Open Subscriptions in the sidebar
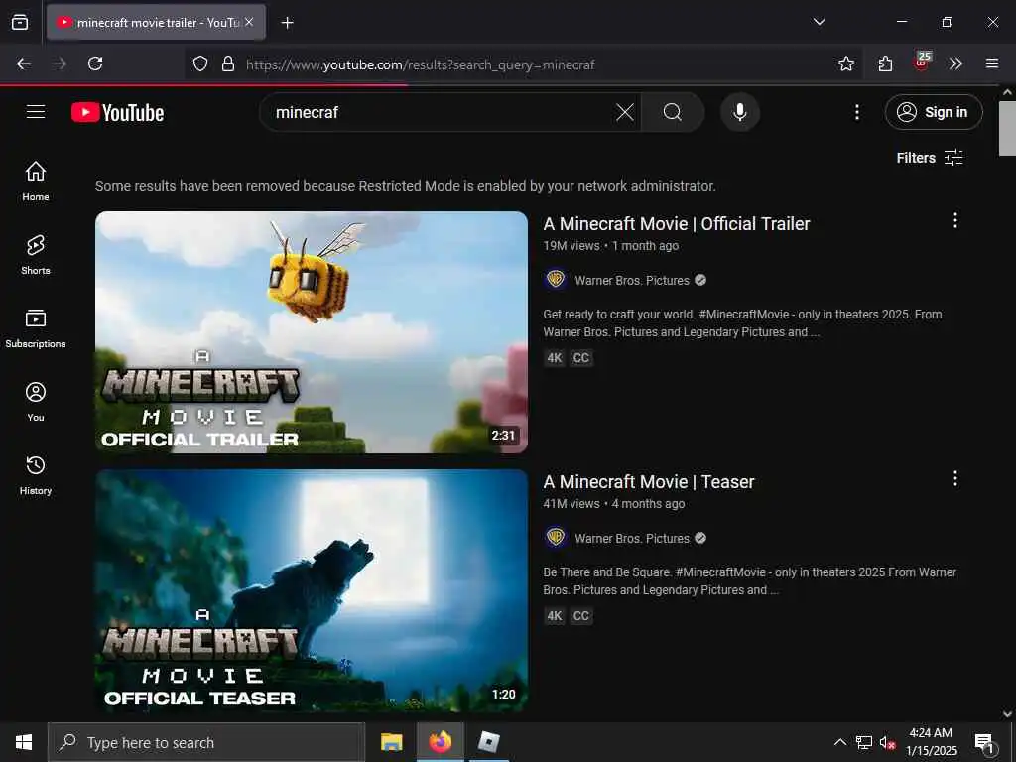Image resolution: width=1016 pixels, height=762 pixels. (x=36, y=328)
